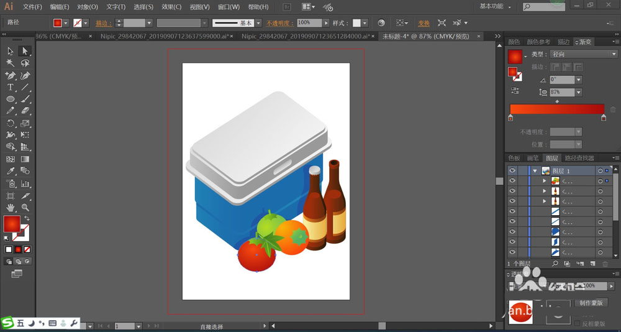
Task: Open the 窗口(W) menu
Action: [229, 7]
